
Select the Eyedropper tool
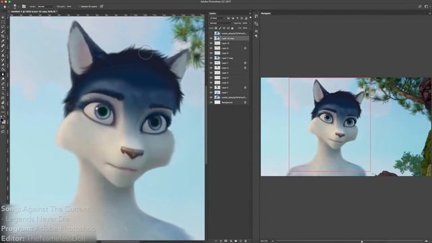pos(3,40)
